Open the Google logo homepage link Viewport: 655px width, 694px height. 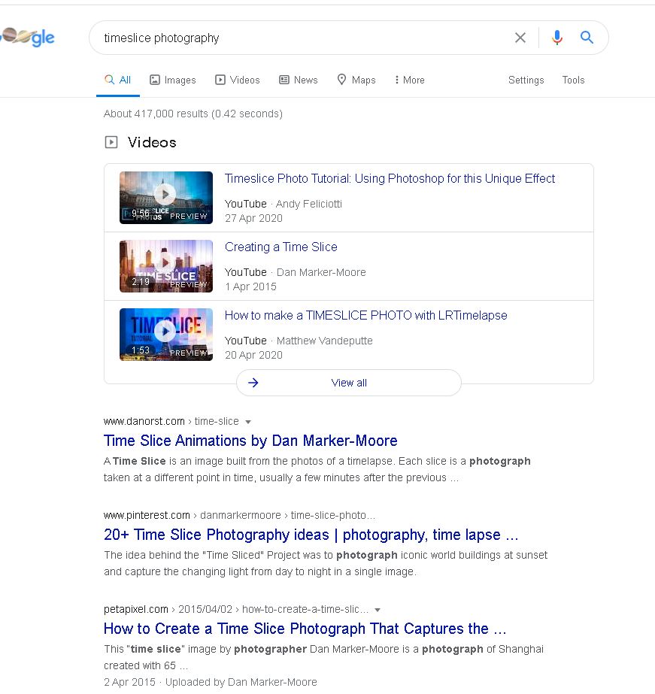click(27, 37)
